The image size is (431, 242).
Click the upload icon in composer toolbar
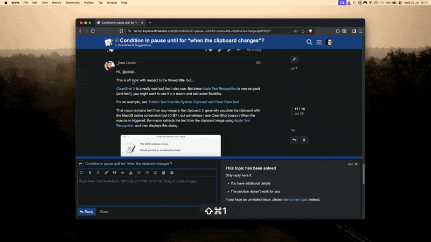(131, 173)
